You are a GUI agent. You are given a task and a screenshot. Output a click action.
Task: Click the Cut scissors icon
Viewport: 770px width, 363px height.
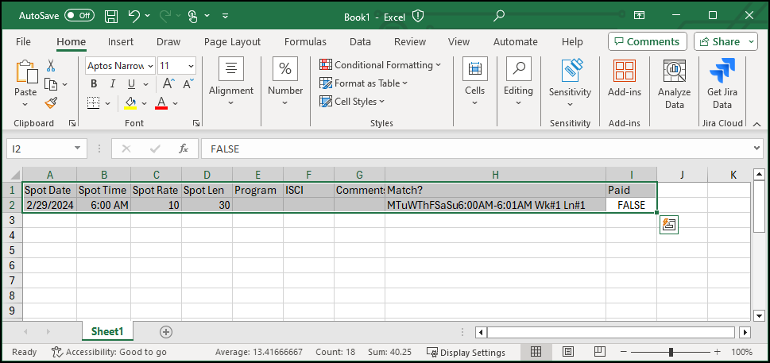tap(51, 66)
